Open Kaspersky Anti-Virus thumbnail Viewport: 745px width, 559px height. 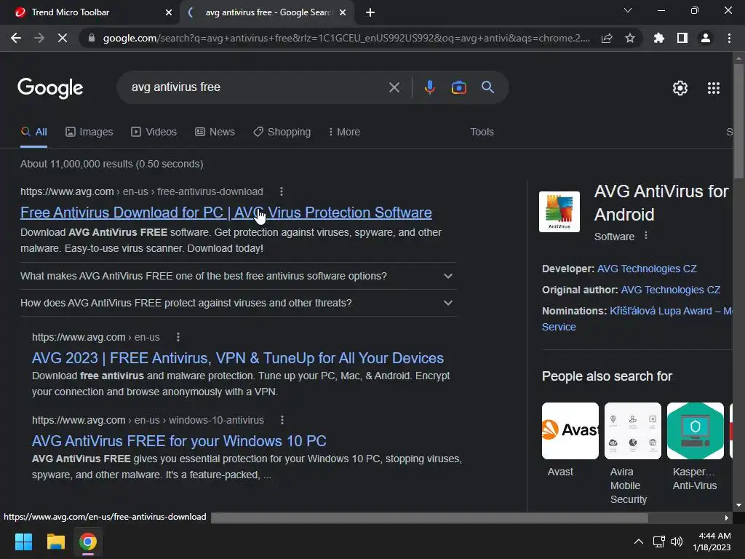point(695,431)
